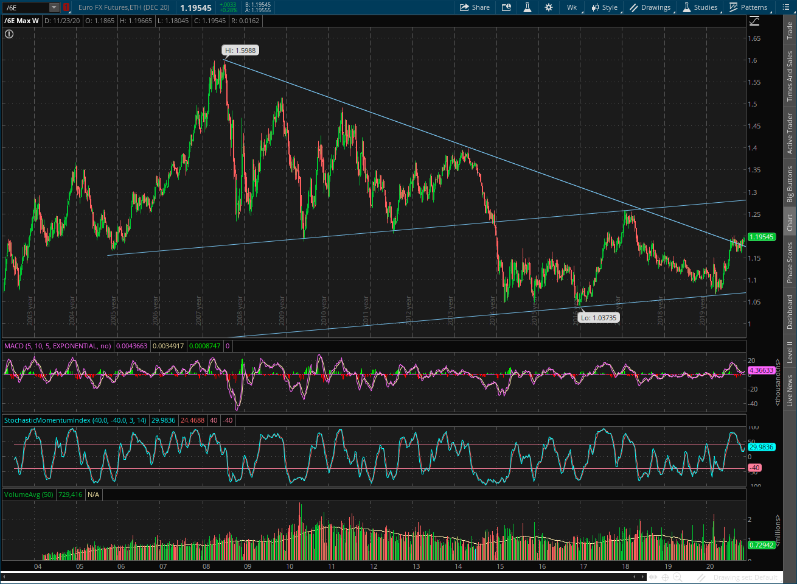Viewport: 797px width, 584px height.
Task: Open the hamburger list menu icon at top right
Action: tap(785, 7)
